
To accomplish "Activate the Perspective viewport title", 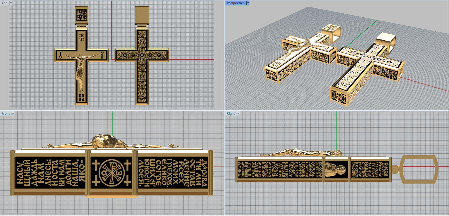I will point(235,3).
